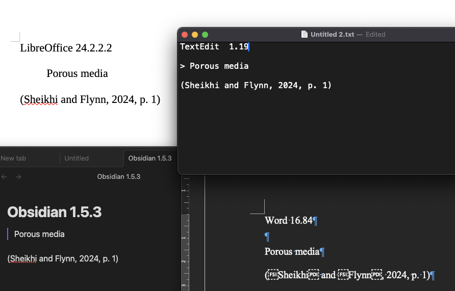Click the Obsidian 1.5.3 note title in header
The image size is (455, 291).
(119, 176)
